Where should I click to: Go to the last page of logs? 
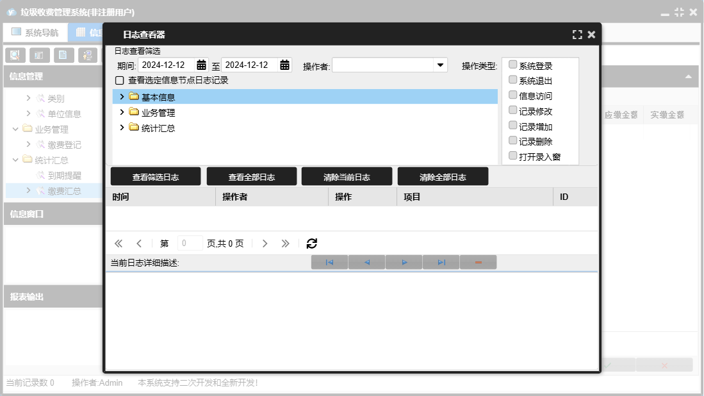click(x=286, y=243)
